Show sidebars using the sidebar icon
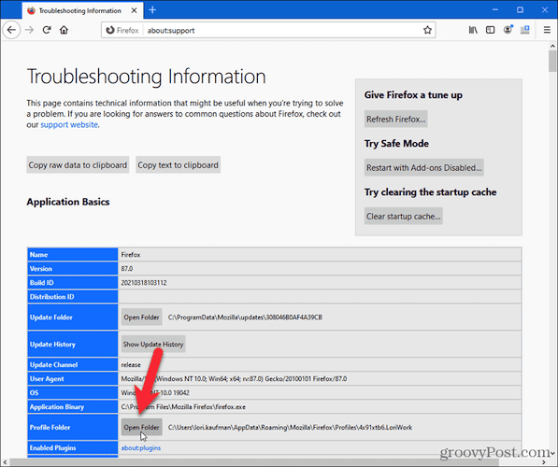This screenshot has width=558, height=467. [490, 30]
